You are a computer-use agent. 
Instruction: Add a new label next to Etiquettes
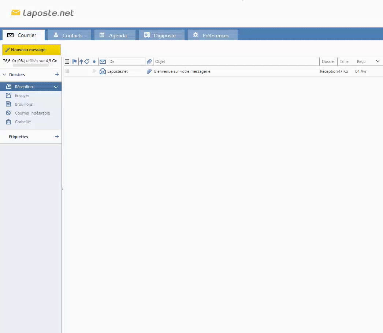57,136
